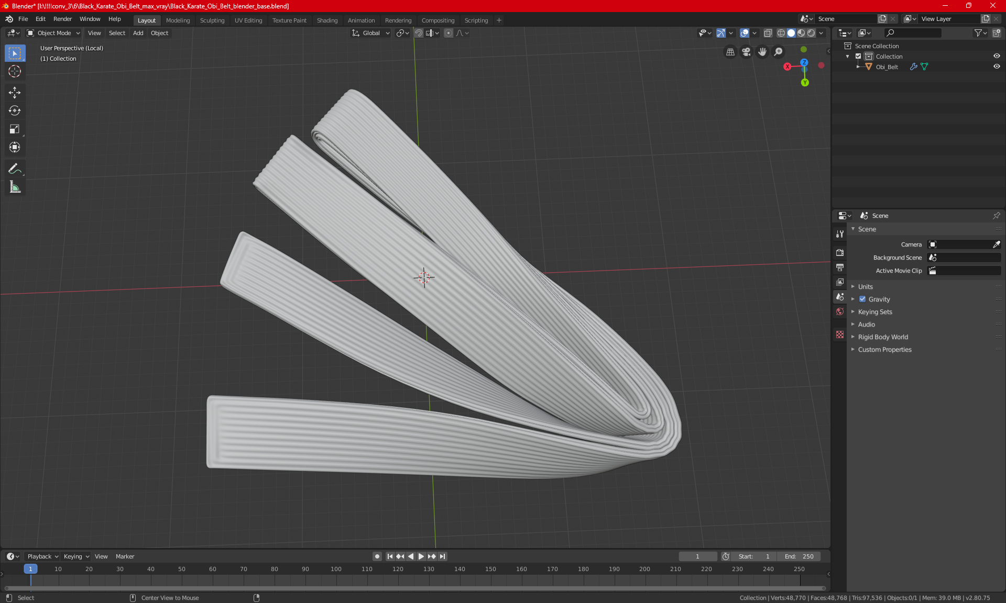Activate the Scale tool
Screen dimensions: 1006x603
[x=15, y=129]
